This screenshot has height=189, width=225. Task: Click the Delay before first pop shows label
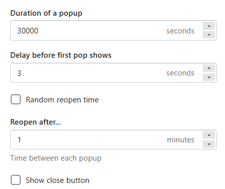(61, 55)
